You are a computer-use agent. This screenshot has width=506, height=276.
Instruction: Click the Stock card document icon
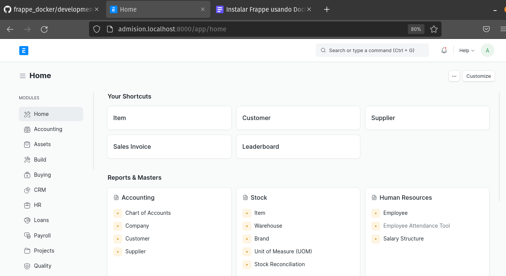pos(245,197)
